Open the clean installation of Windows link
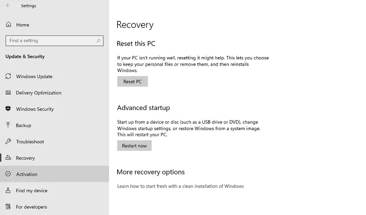 point(180,186)
